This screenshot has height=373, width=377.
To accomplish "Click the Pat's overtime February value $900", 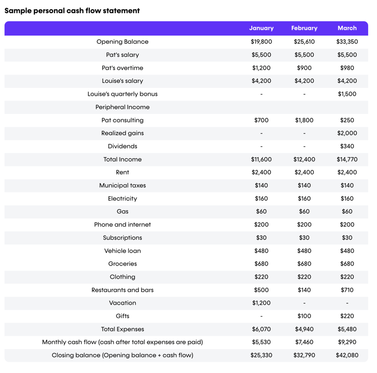I will [x=304, y=68].
